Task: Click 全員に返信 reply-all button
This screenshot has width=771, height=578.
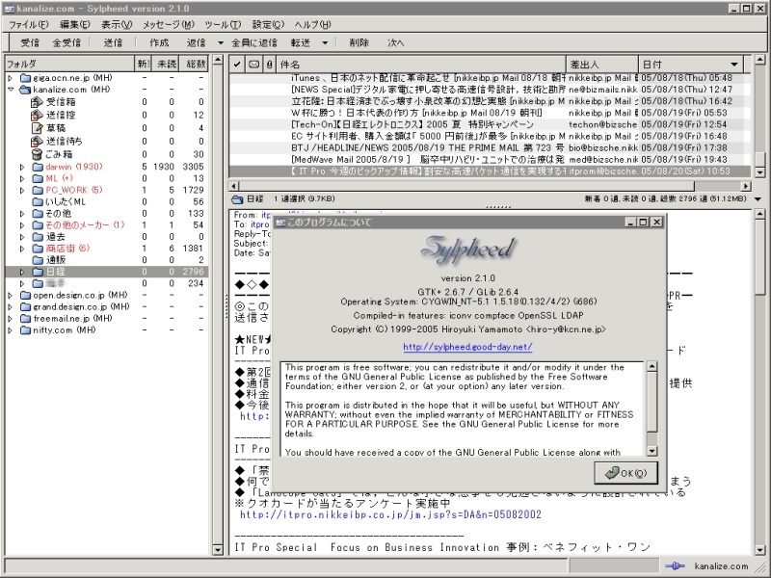Action: pyautogui.click(x=254, y=42)
